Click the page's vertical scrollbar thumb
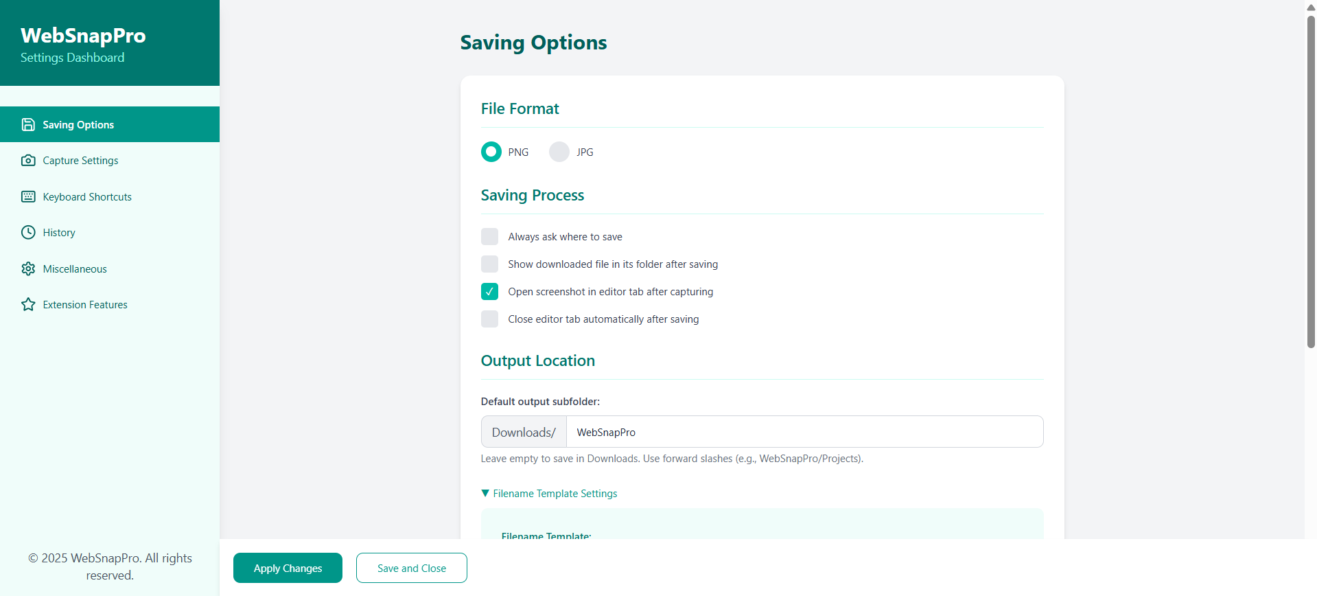Viewport: 1317px width, 596px height. coord(1311,179)
